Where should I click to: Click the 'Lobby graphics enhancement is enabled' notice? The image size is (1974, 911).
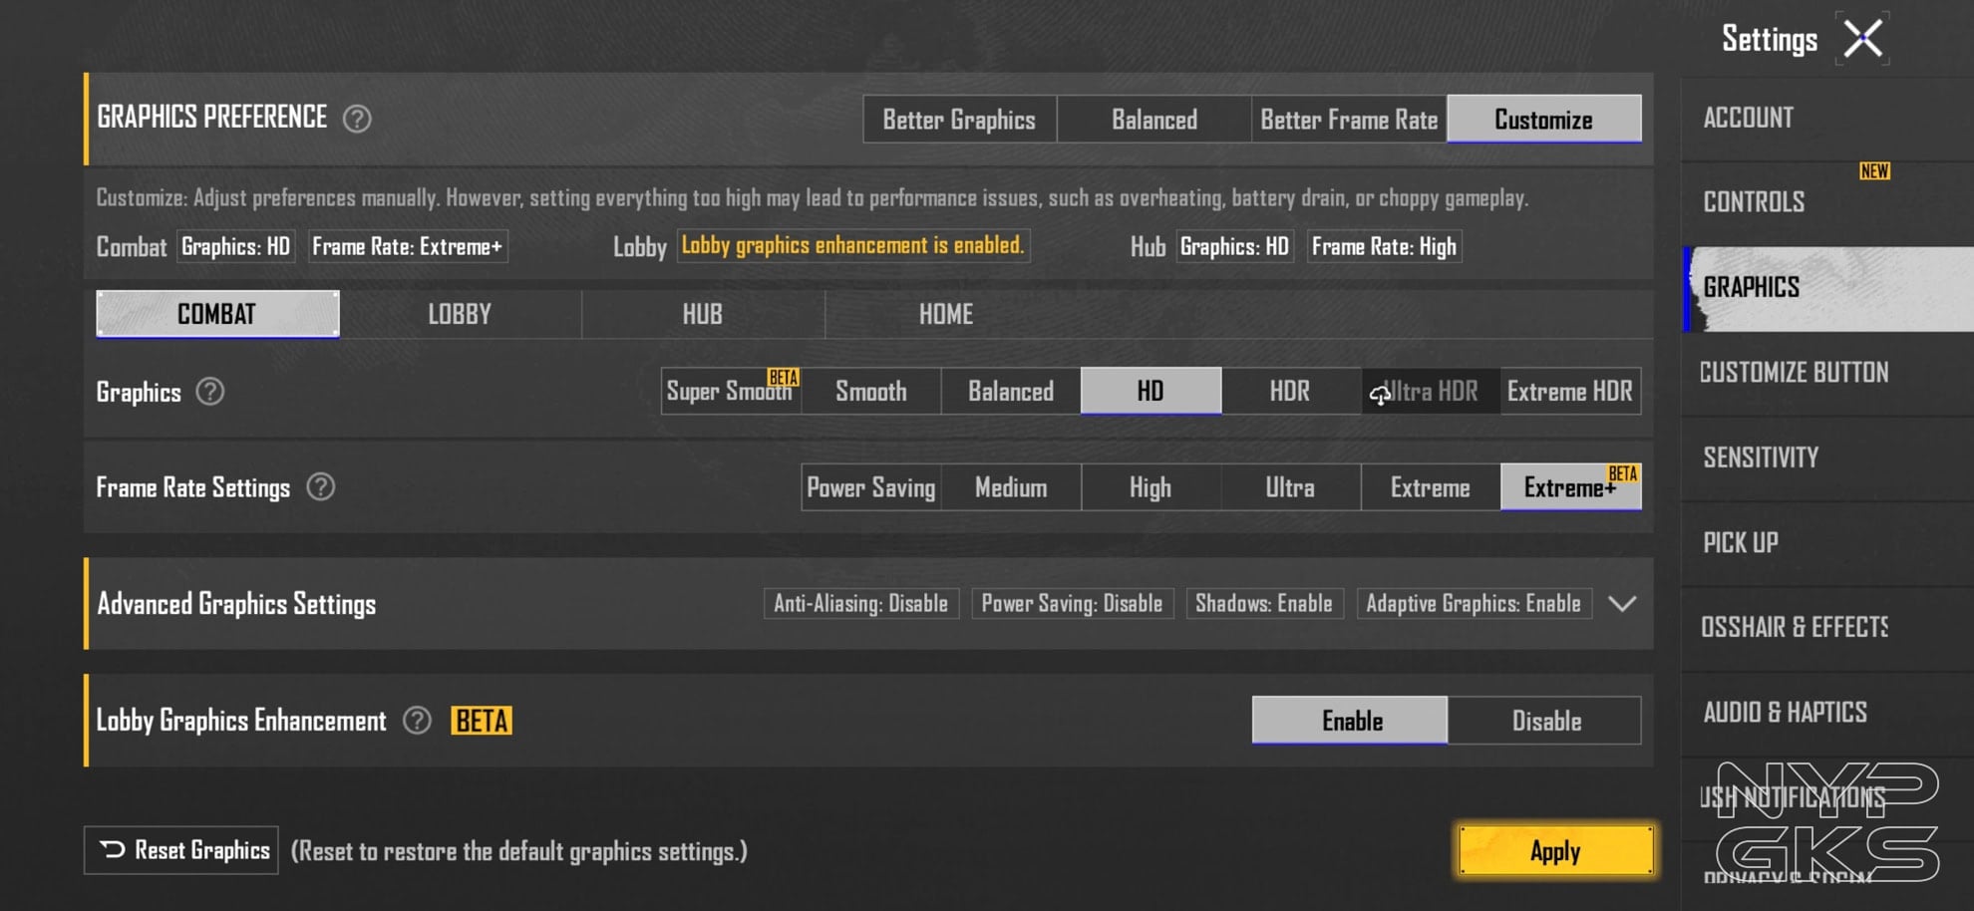tap(853, 246)
